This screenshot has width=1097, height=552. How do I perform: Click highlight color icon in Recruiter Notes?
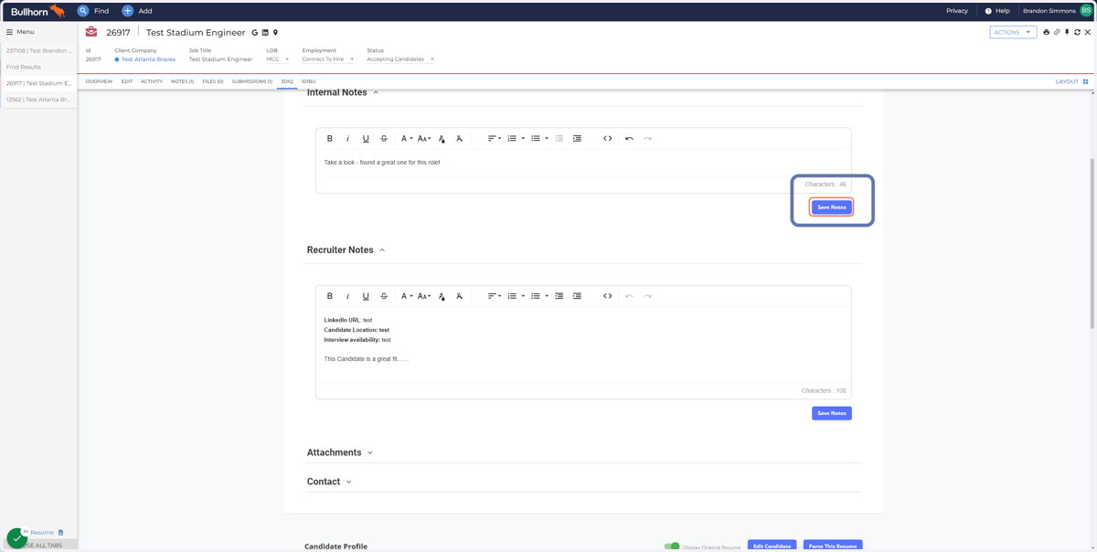pos(442,296)
